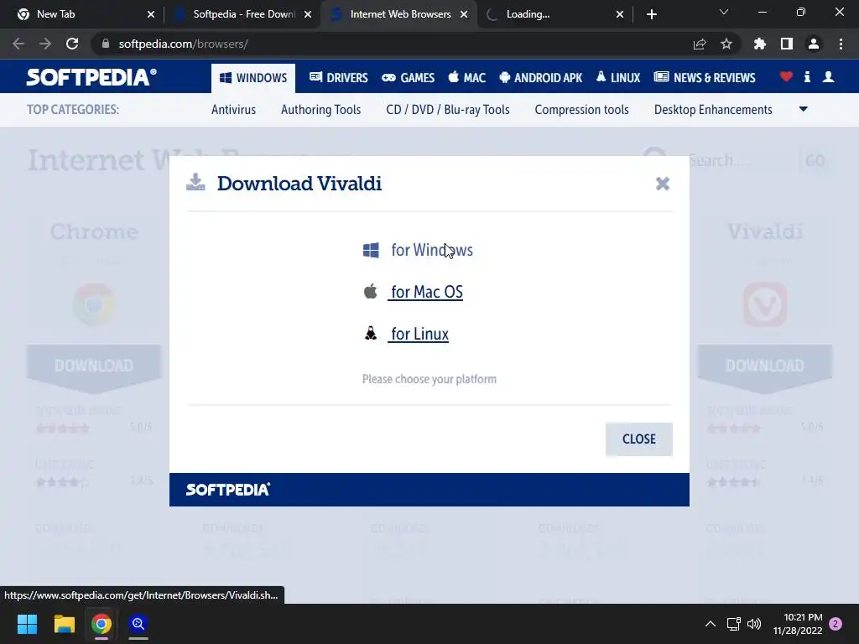Click the CLOSE button in the dialog
The height and width of the screenshot is (644, 859).
[x=638, y=439]
